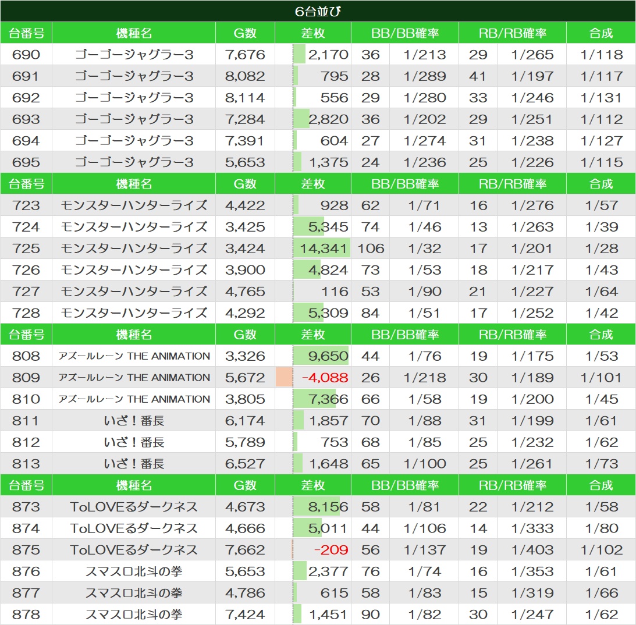Click 差枚 value 9,650

click(x=328, y=356)
